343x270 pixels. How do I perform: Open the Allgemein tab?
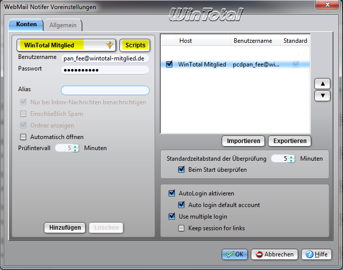pos(63,25)
